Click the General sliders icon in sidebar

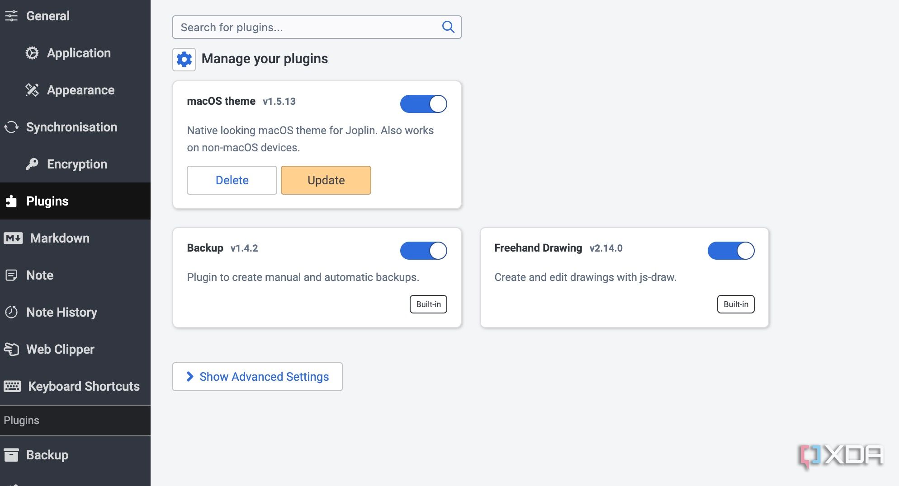click(x=11, y=16)
